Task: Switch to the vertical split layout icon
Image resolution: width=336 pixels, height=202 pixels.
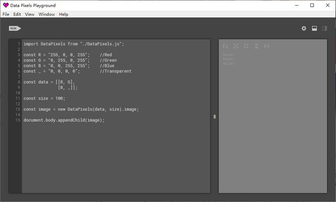Action: (x=324, y=29)
